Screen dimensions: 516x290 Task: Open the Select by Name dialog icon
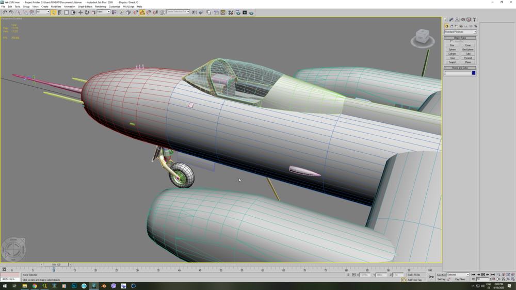point(60,12)
